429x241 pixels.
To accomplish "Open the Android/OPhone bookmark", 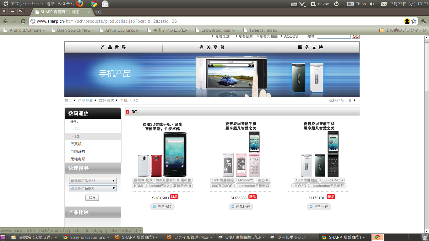I will [24, 30].
